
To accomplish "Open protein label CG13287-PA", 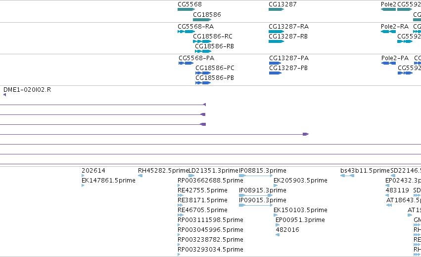I will pyautogui.click(x=289, y=58).
